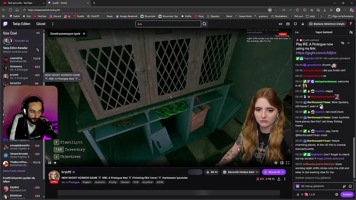Screen dimensions: 356x200
Task: Open the gsght.com pinned link
Action: point(316,53)
